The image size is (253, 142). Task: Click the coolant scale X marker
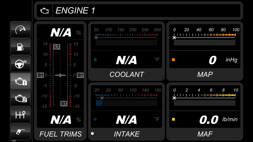[96, 38]
